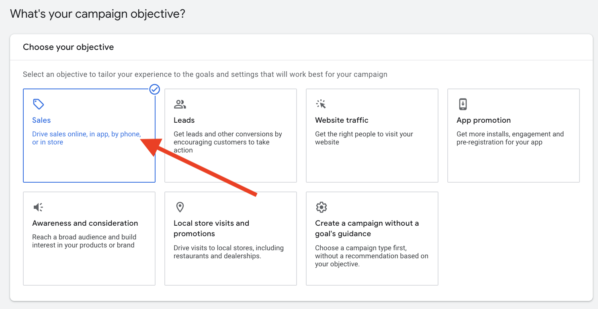Click 'Drive visits to local stores' description
Image resolution: width=598 pixels, height=309 pixels.
pos(229,252)
